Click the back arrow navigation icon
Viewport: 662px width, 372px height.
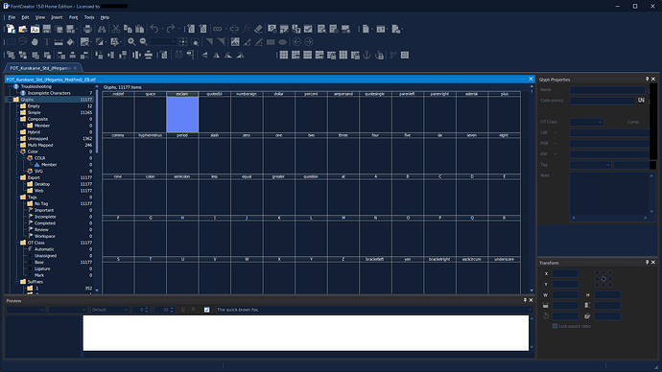[x=296, y=42]
